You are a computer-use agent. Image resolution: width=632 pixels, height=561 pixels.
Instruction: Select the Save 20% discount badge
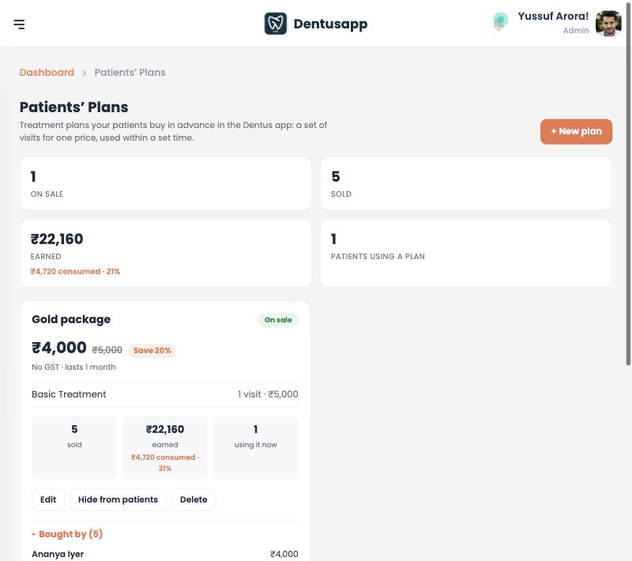(x=152, y=350)
